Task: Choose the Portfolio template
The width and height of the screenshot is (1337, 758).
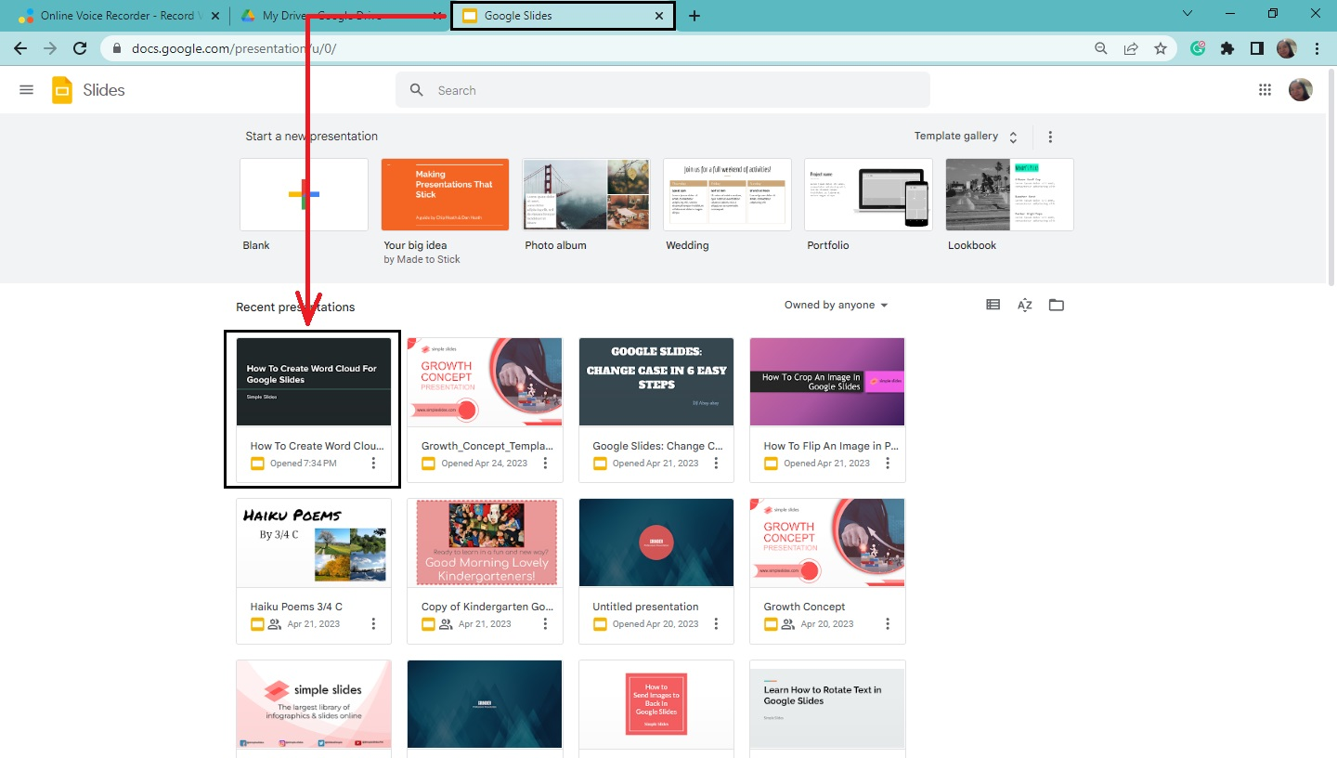Action: click(x=868, y=194)
